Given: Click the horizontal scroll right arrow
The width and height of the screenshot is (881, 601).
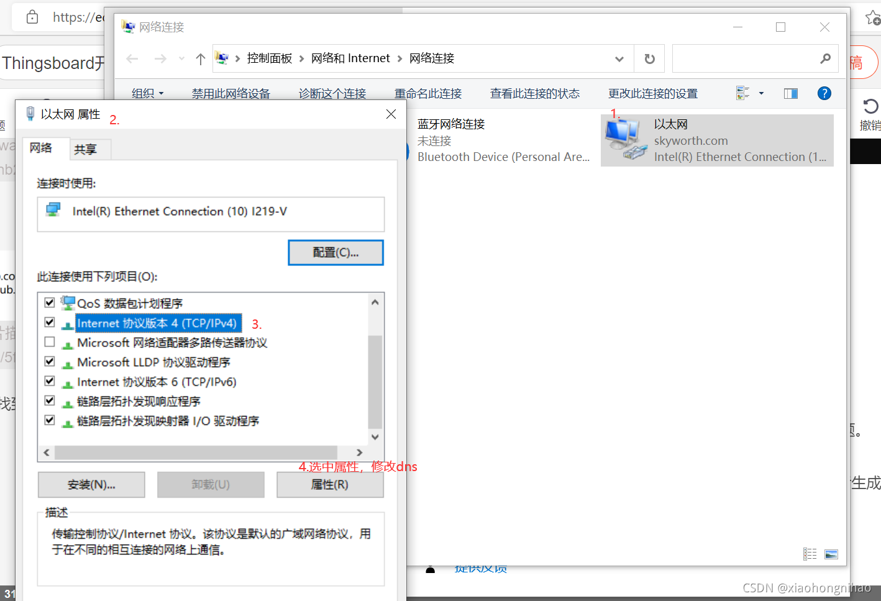Looking at the screenshot, I should click(359, 452).
